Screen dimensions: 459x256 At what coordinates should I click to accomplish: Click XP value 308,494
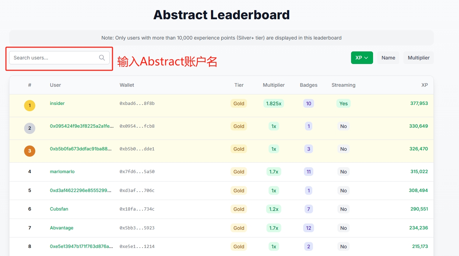(x=418, y=191)
